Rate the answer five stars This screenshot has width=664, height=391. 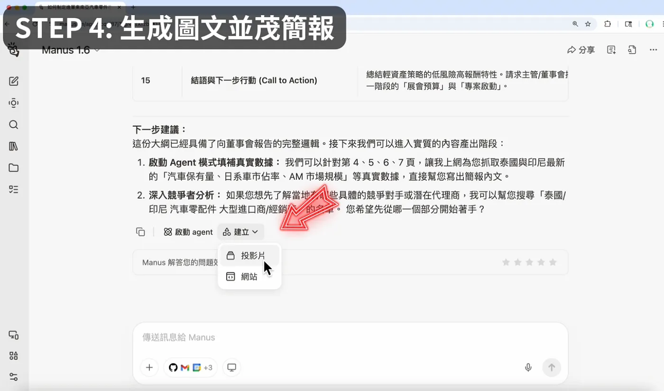(x=553, y=262)
